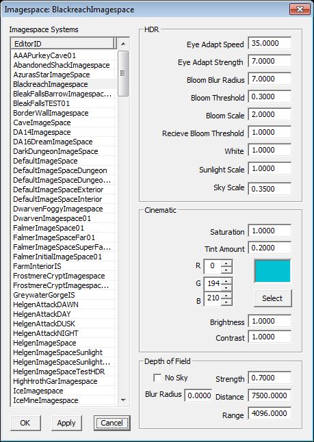Decrease the G color value spinner
The height and width of the screenshot is (442, 314).
tap(226, 287)
